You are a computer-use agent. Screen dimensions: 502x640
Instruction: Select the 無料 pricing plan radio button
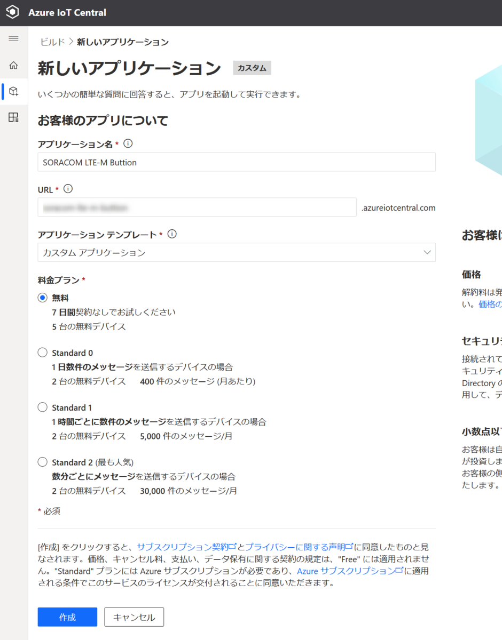pos(43,298)
